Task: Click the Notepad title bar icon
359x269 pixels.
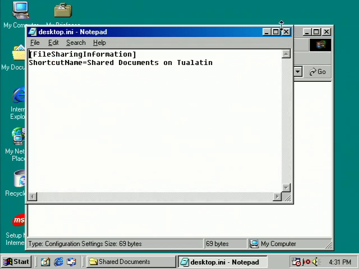Action: point(33,32)
